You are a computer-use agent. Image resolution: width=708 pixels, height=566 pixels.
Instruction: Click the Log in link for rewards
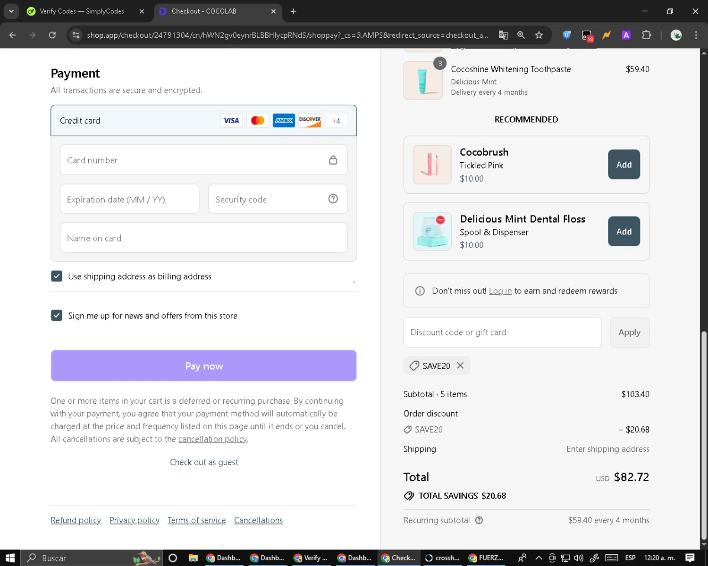point(500,291)
